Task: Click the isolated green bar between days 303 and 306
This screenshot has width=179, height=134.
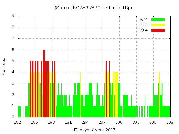Action: pyautogui.click(x=145, y=106)
